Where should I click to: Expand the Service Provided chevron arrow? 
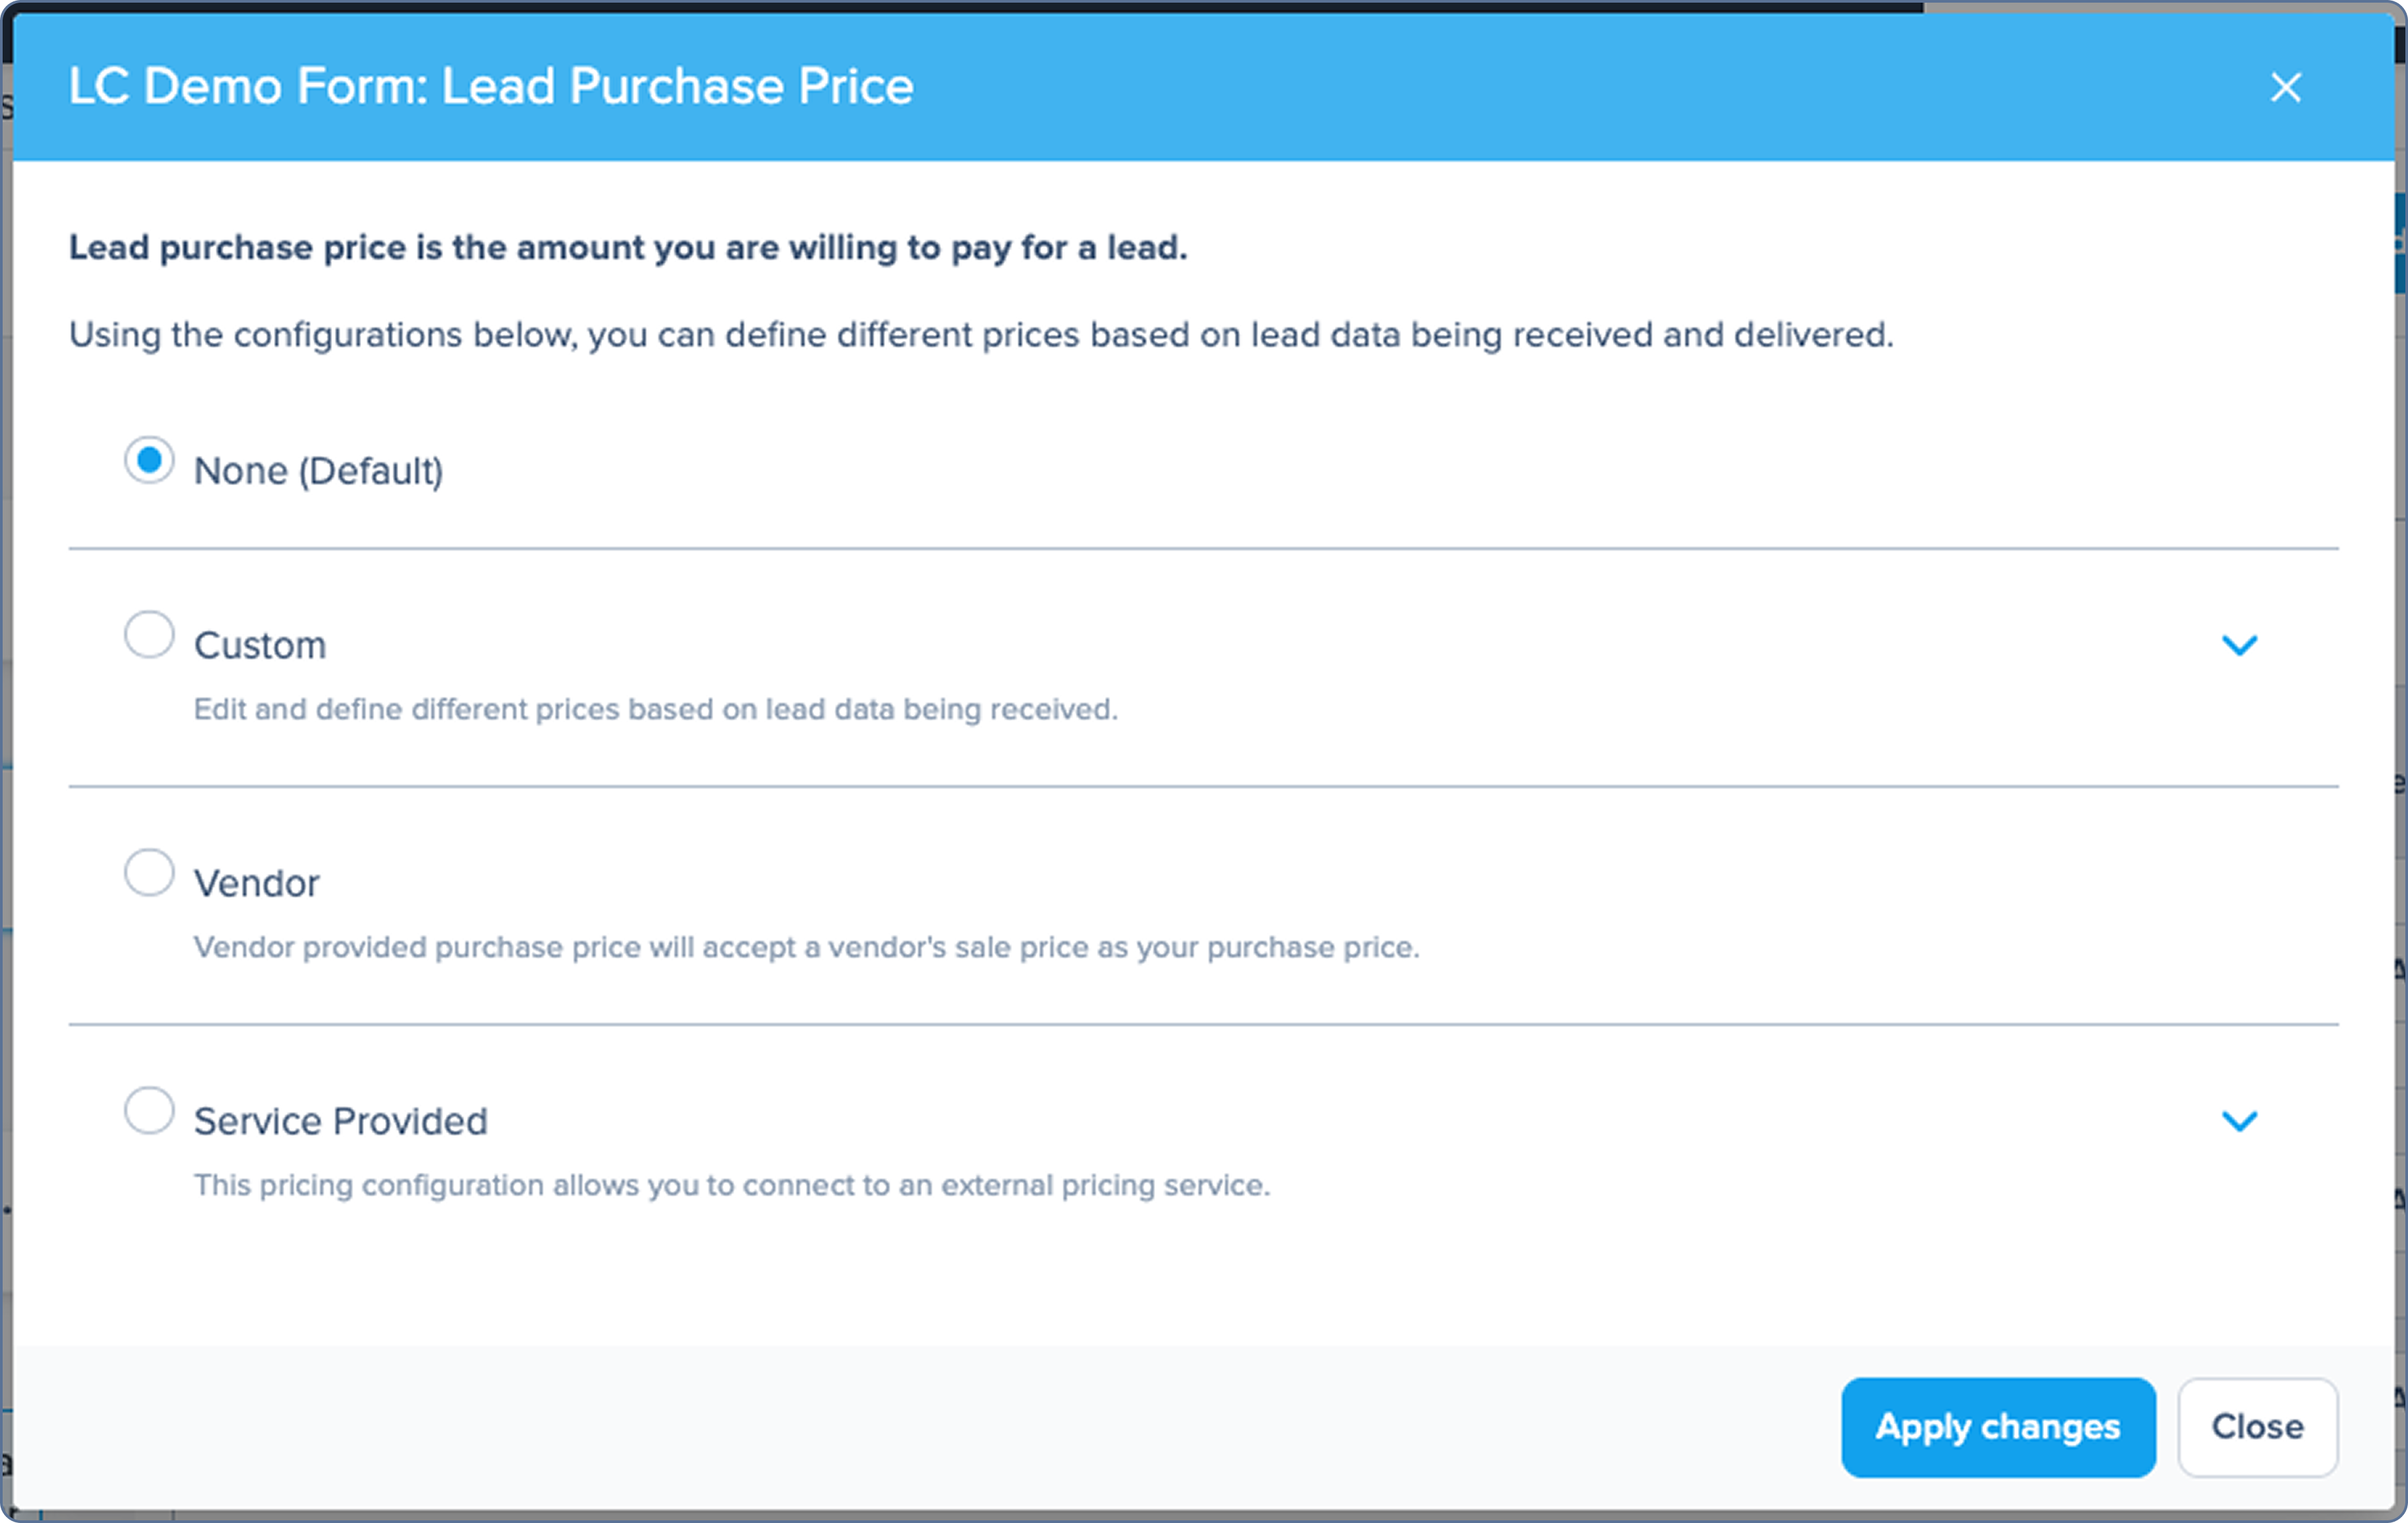coord(2239,1121)
